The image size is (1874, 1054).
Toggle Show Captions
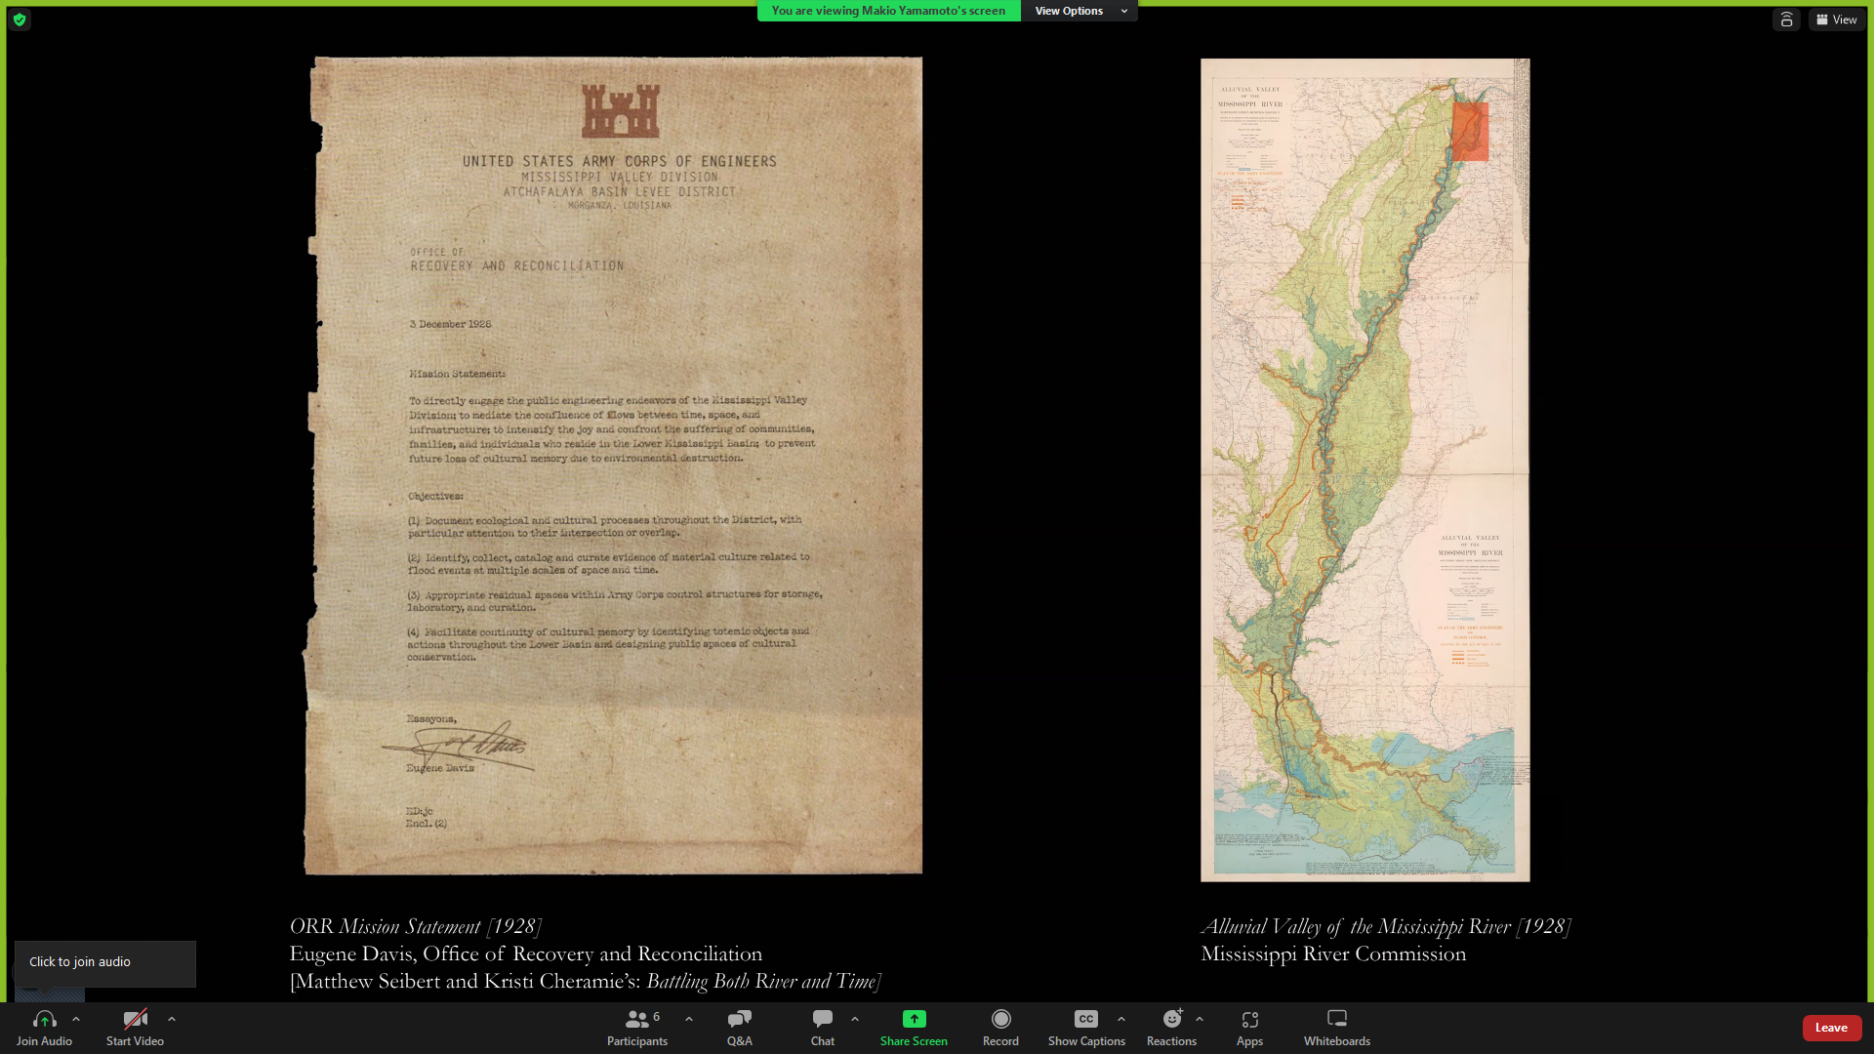[x=1086, y=1028]
